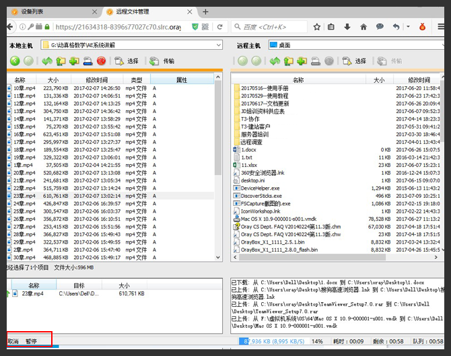Open new browser tab with plus button
The image size is (451, 356).
coord(205,11)
